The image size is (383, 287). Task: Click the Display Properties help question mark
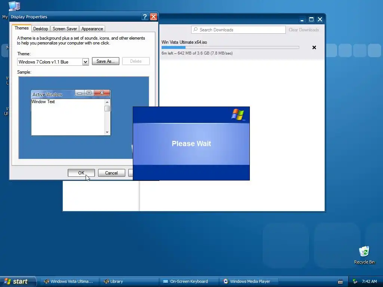[145, 16]
